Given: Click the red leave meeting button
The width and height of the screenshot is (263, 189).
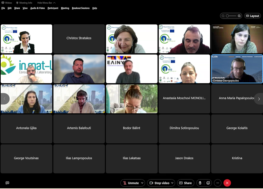Looking at the screenshot, I should [x=227, y=183].
